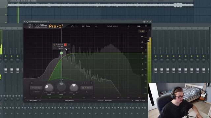Open the Low Cut shape selector
211x118 pixels.
[36, 88]
